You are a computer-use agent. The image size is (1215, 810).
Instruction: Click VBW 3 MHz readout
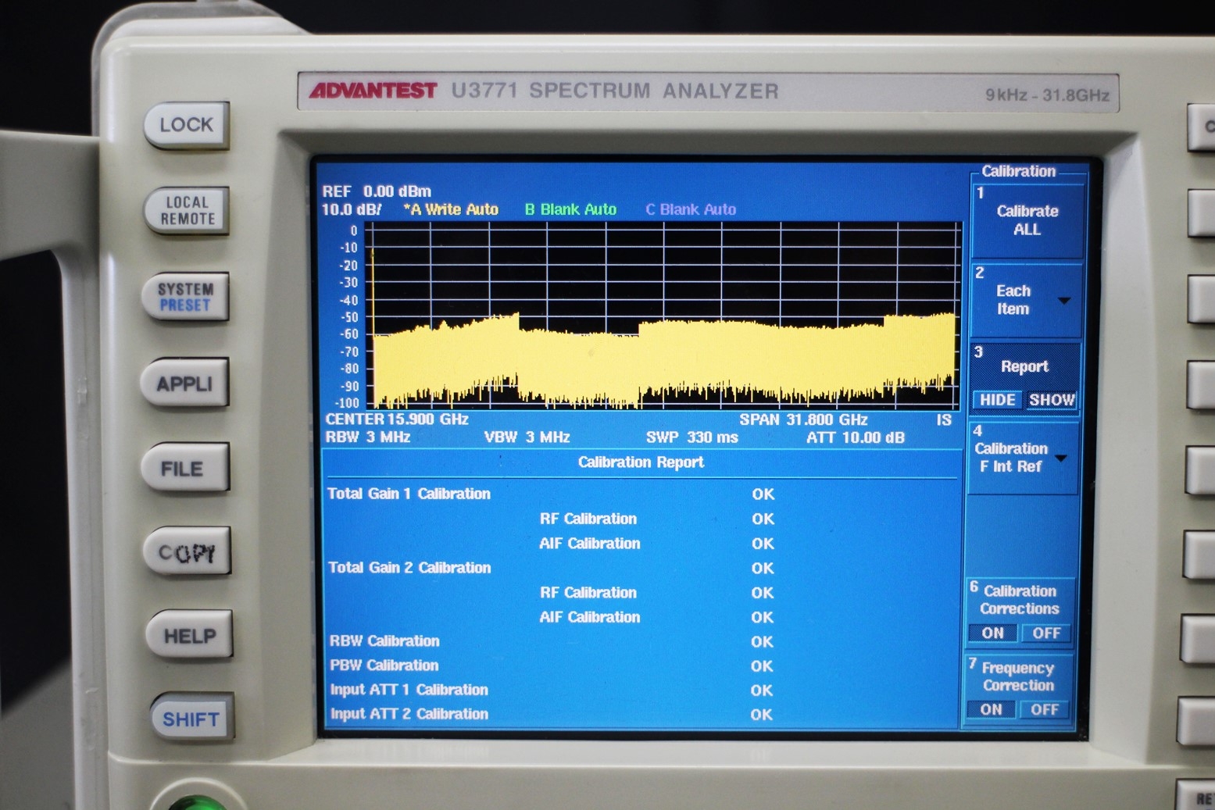[527, 437]
